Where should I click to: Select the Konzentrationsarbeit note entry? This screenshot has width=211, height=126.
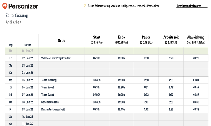[x=61, y=109]
